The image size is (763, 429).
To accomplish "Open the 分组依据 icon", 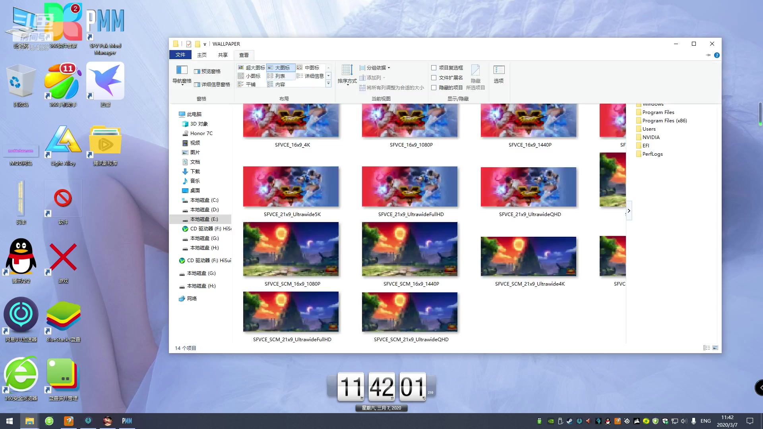I will [x=375, y=67].
